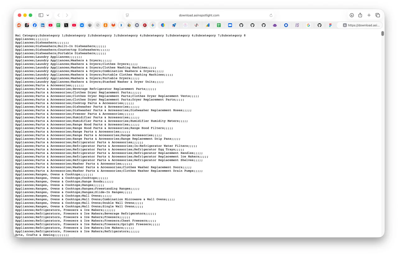Toggle the Safari sidebar
The width and height of the screenshot is (398, 255).
(x=41, y=15)
